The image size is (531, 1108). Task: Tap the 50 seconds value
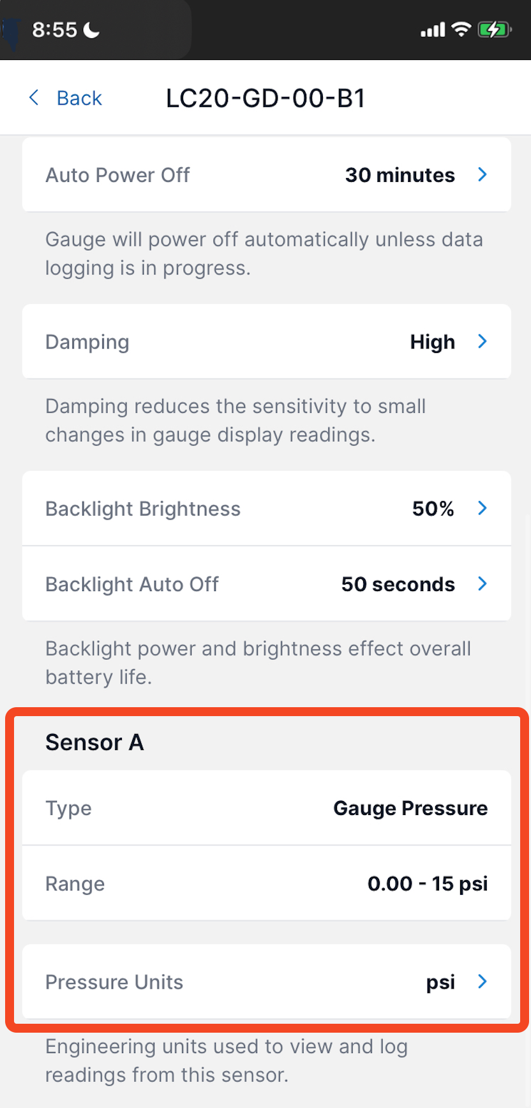tap(398, 584)
